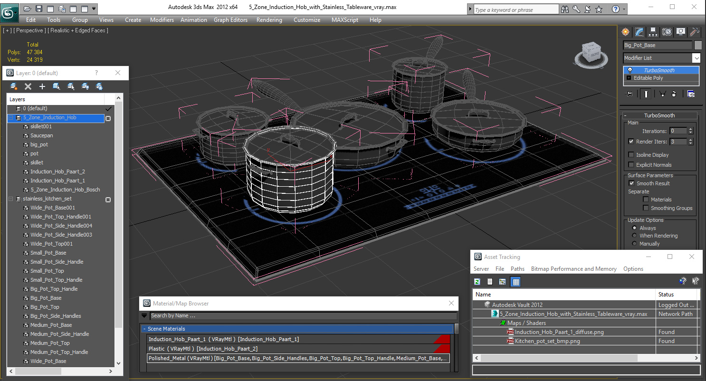This screenshot has width=706, height=381.
Task: Toggle the Render Iters checkbox
Action: pos(631,142)
